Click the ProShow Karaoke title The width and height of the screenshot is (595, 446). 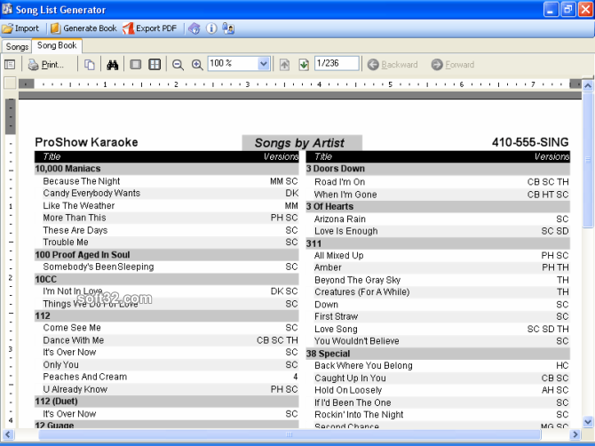pos(86,142)
